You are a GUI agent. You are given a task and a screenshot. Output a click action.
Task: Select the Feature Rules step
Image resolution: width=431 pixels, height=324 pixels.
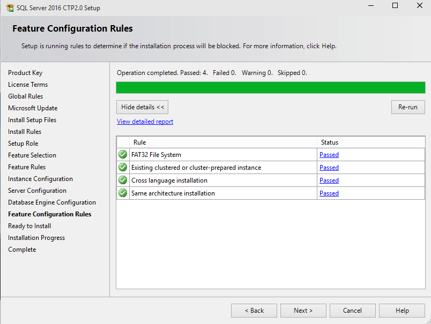(27, 167)
